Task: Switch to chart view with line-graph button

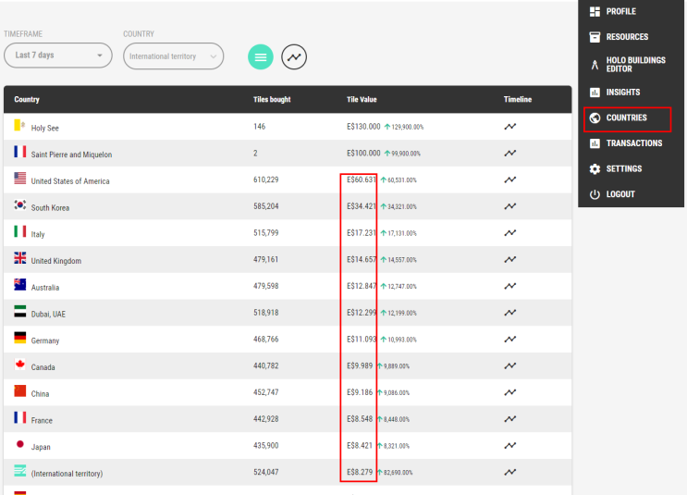Action: tap(294, 57)
